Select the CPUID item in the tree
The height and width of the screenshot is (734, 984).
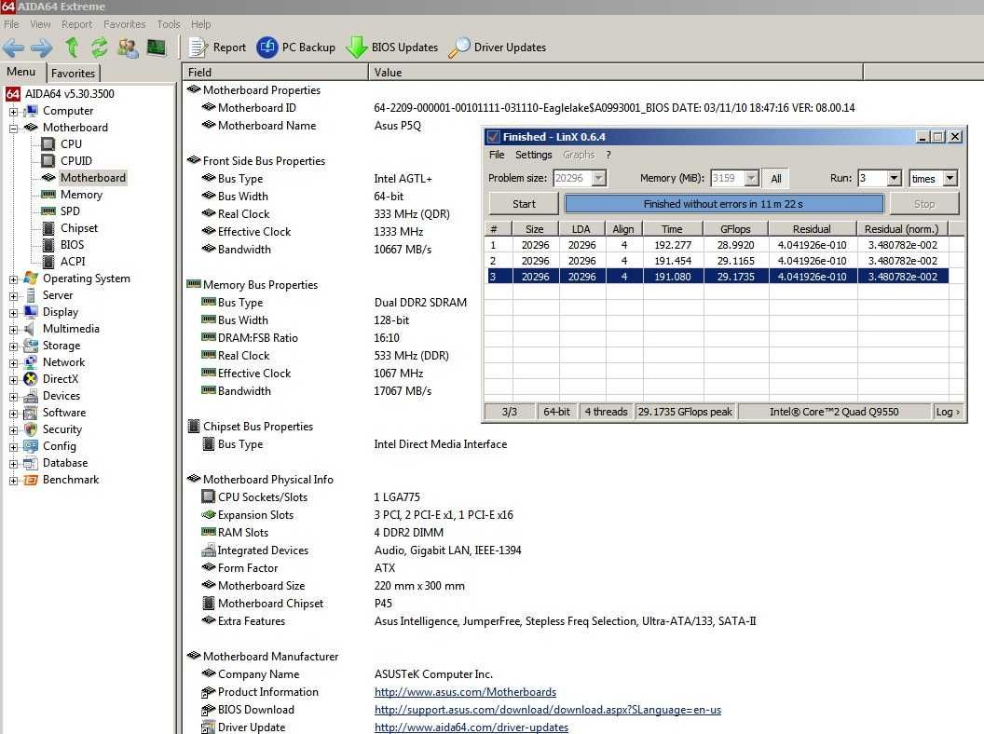75,161
